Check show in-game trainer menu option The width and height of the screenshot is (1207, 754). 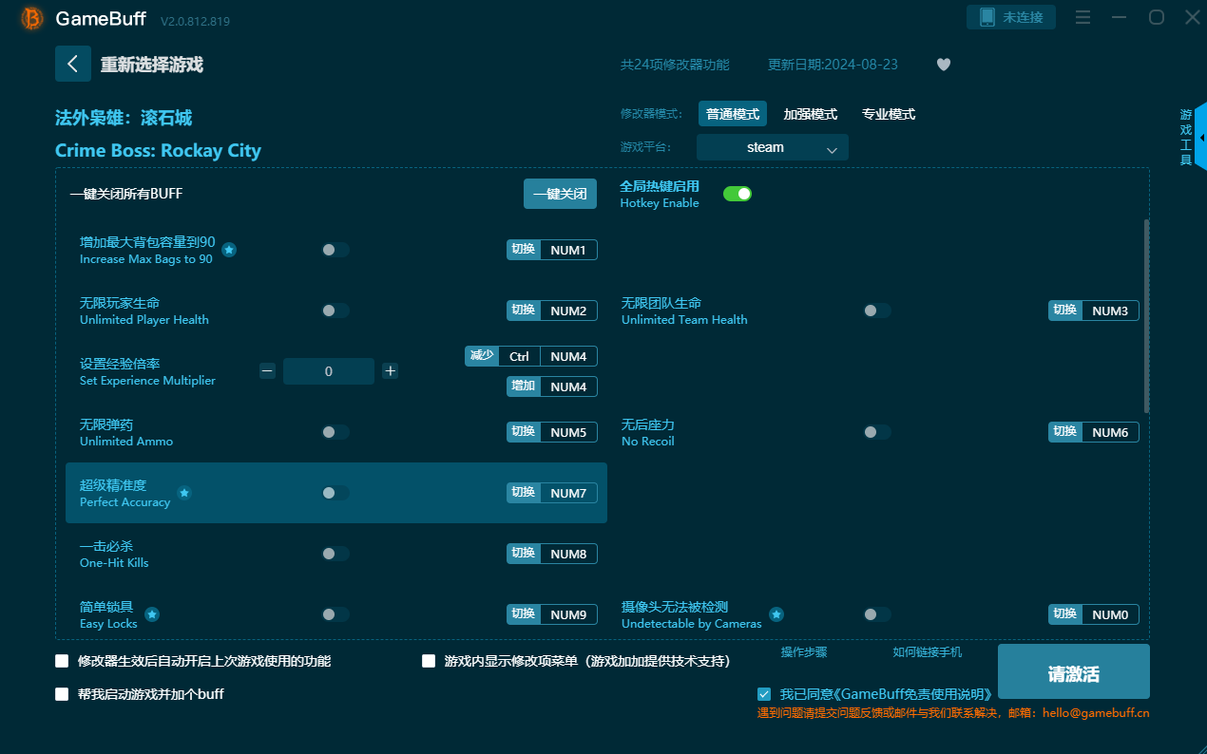(429, 661)
